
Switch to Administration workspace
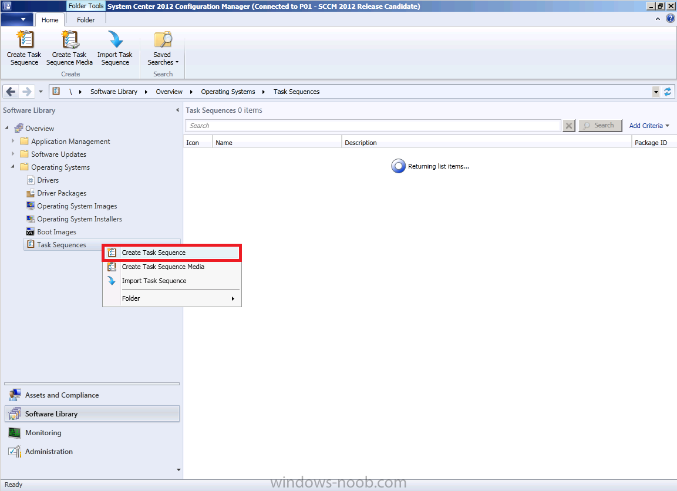tap(92, 451)
